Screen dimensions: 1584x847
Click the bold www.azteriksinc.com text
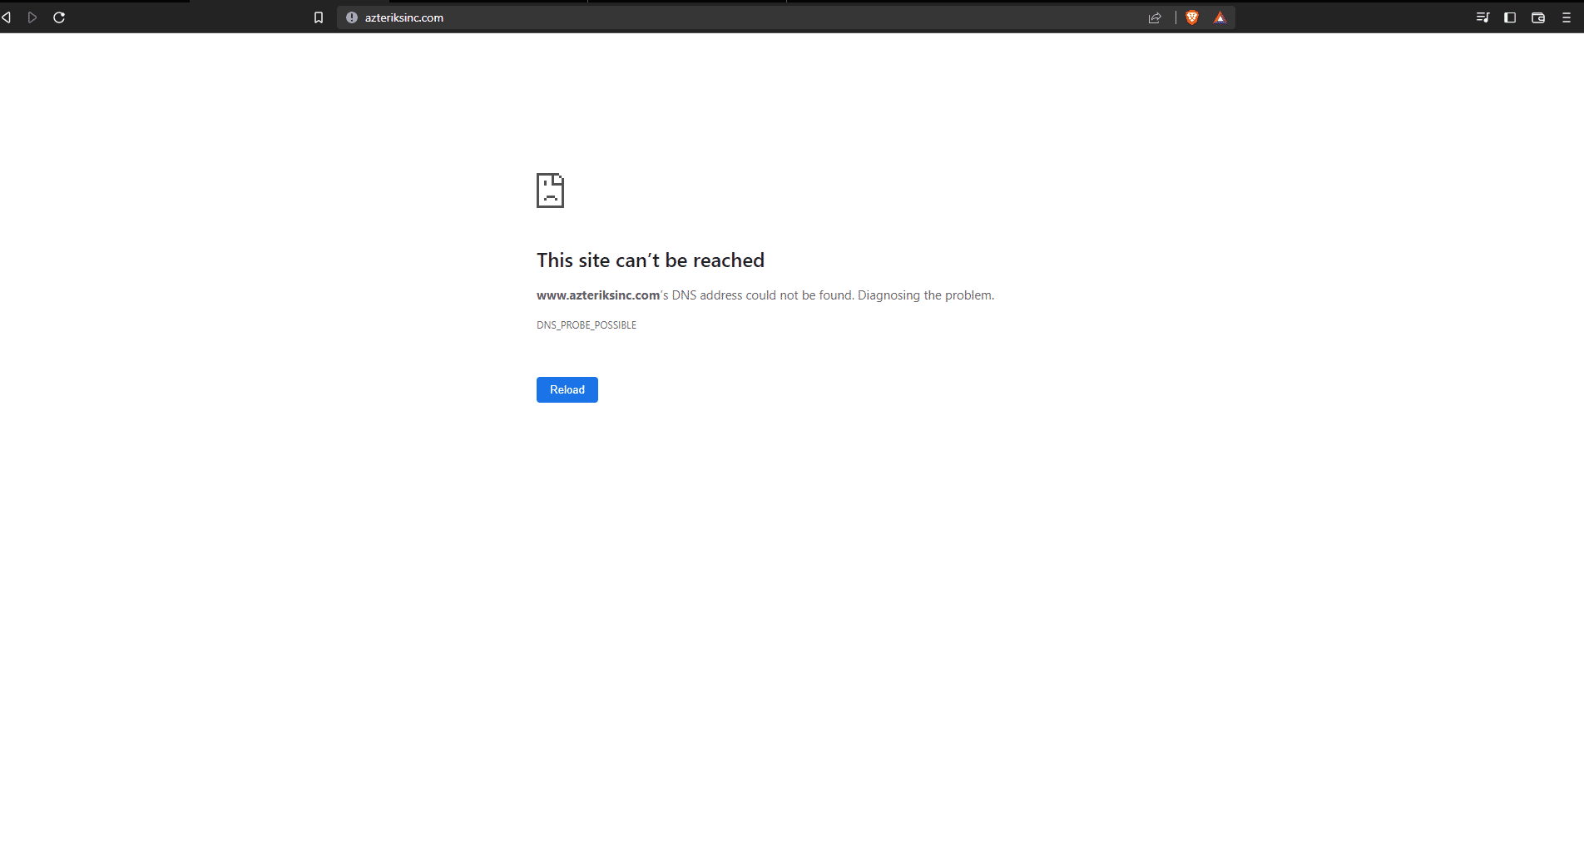[598, 295]
